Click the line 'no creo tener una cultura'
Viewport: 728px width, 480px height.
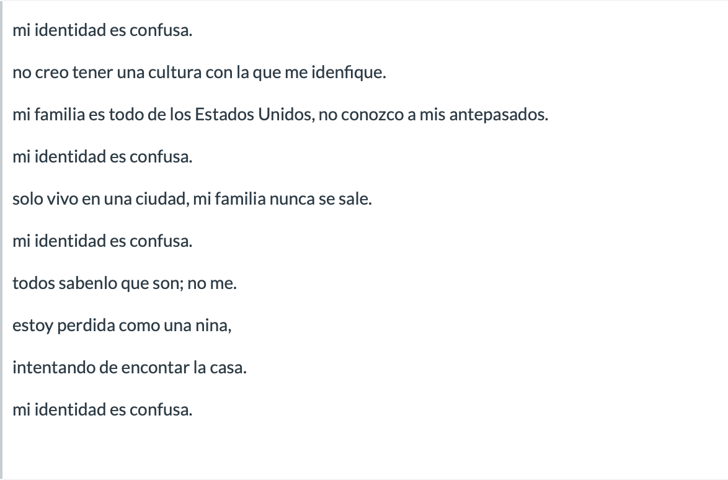point(199,73)
